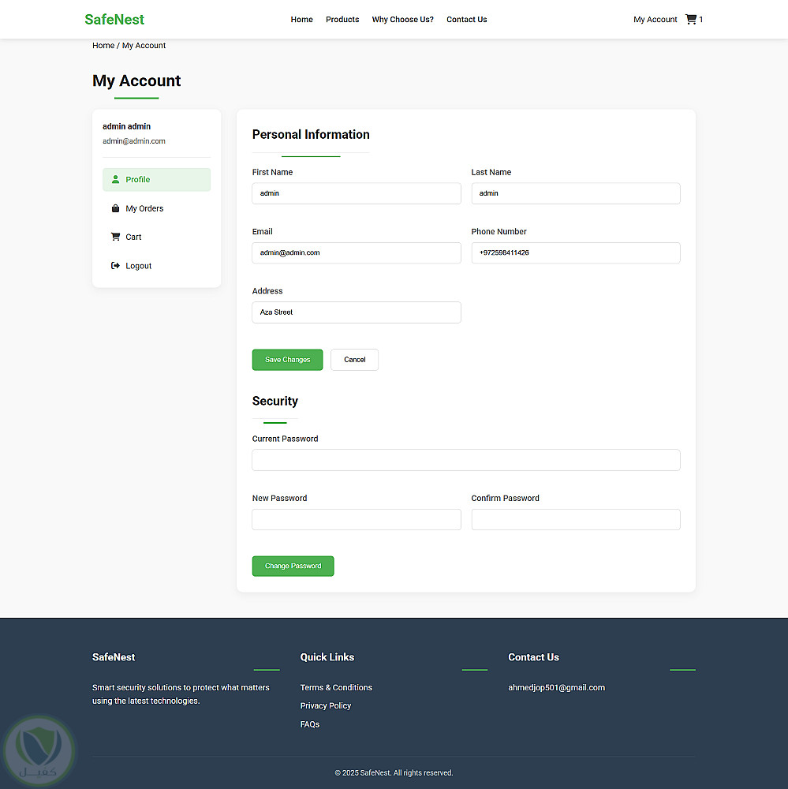Screen dimensions: 788x789
Task: Click the ahmedjop501@gmail.com email in the footer
Action: click(557, 687)
